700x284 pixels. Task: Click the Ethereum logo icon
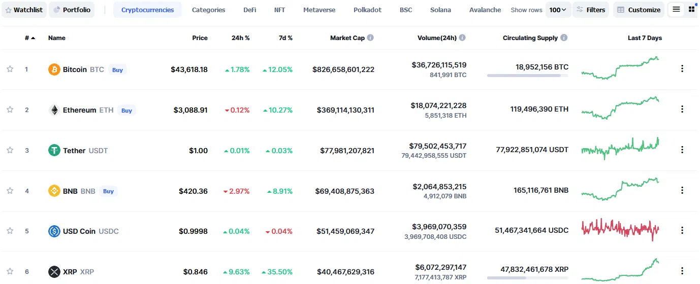click(54, 110)
